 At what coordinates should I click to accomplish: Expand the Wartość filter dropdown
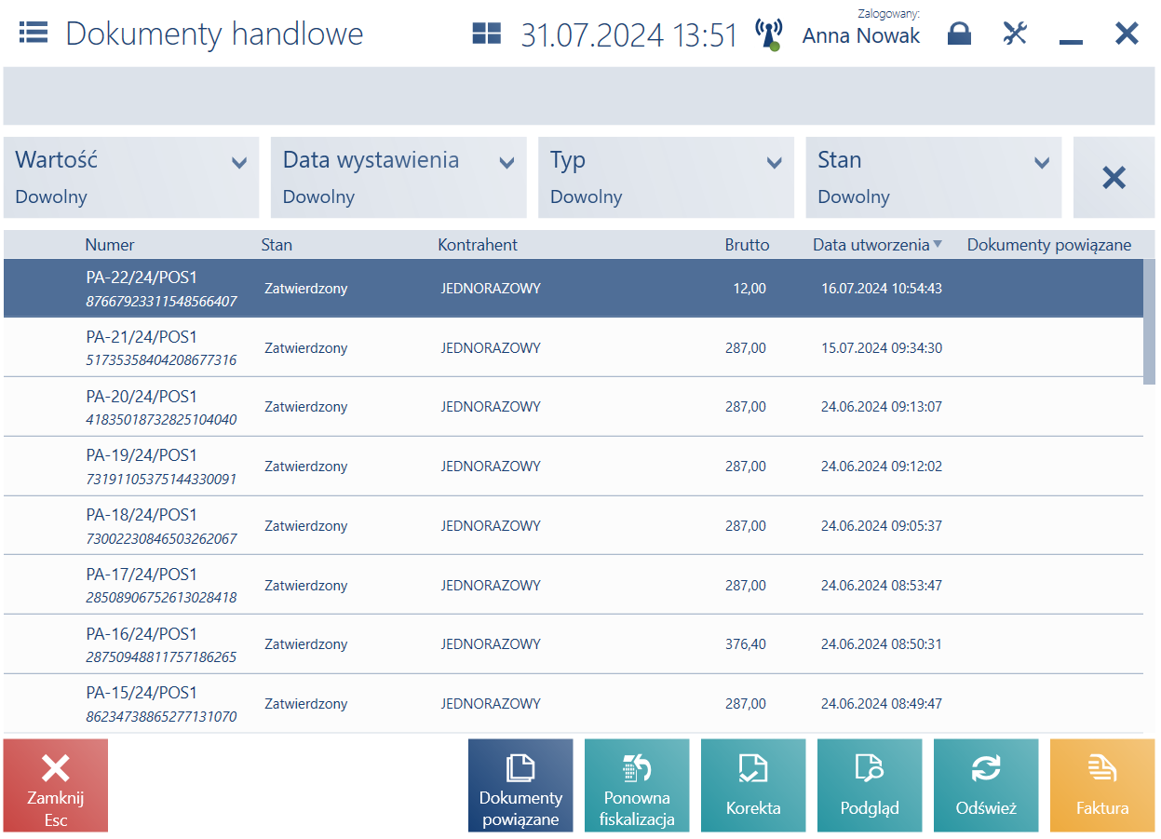(131, 177)
